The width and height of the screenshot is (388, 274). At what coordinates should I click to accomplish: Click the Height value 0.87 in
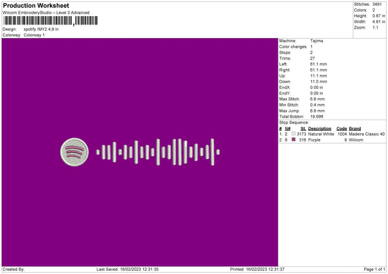pos(378,16)
